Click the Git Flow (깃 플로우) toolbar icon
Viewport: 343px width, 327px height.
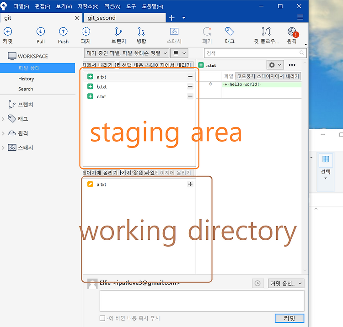266,32
